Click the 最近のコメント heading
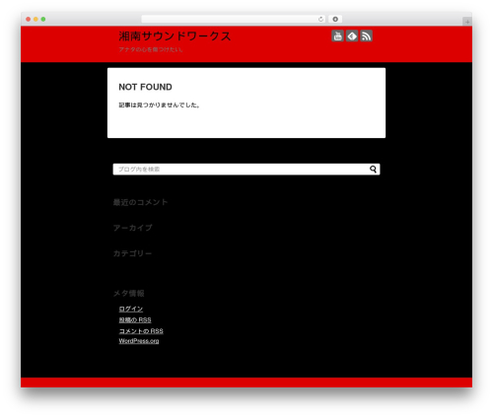 click(140, 202)
